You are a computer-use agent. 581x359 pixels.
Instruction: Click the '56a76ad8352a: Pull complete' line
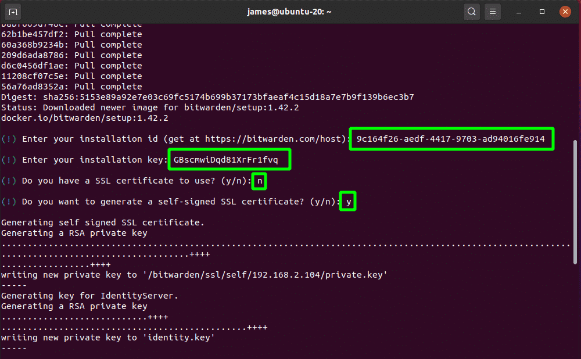(71, 87)
